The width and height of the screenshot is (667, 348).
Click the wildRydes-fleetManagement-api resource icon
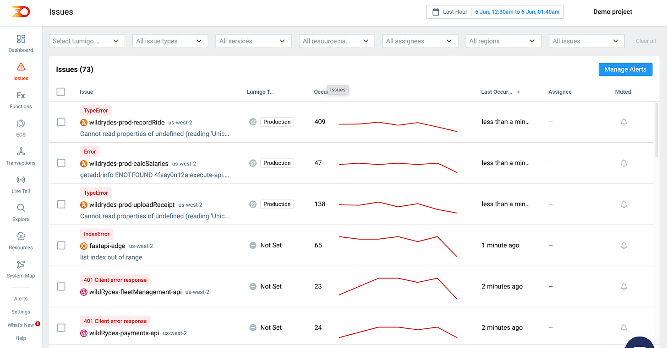(84, 292)
